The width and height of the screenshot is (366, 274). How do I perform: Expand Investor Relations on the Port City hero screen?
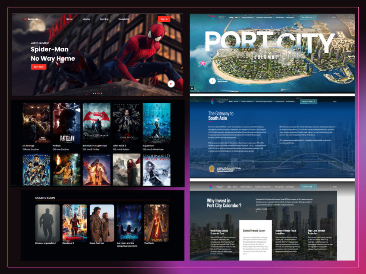(x=248, y=18)
